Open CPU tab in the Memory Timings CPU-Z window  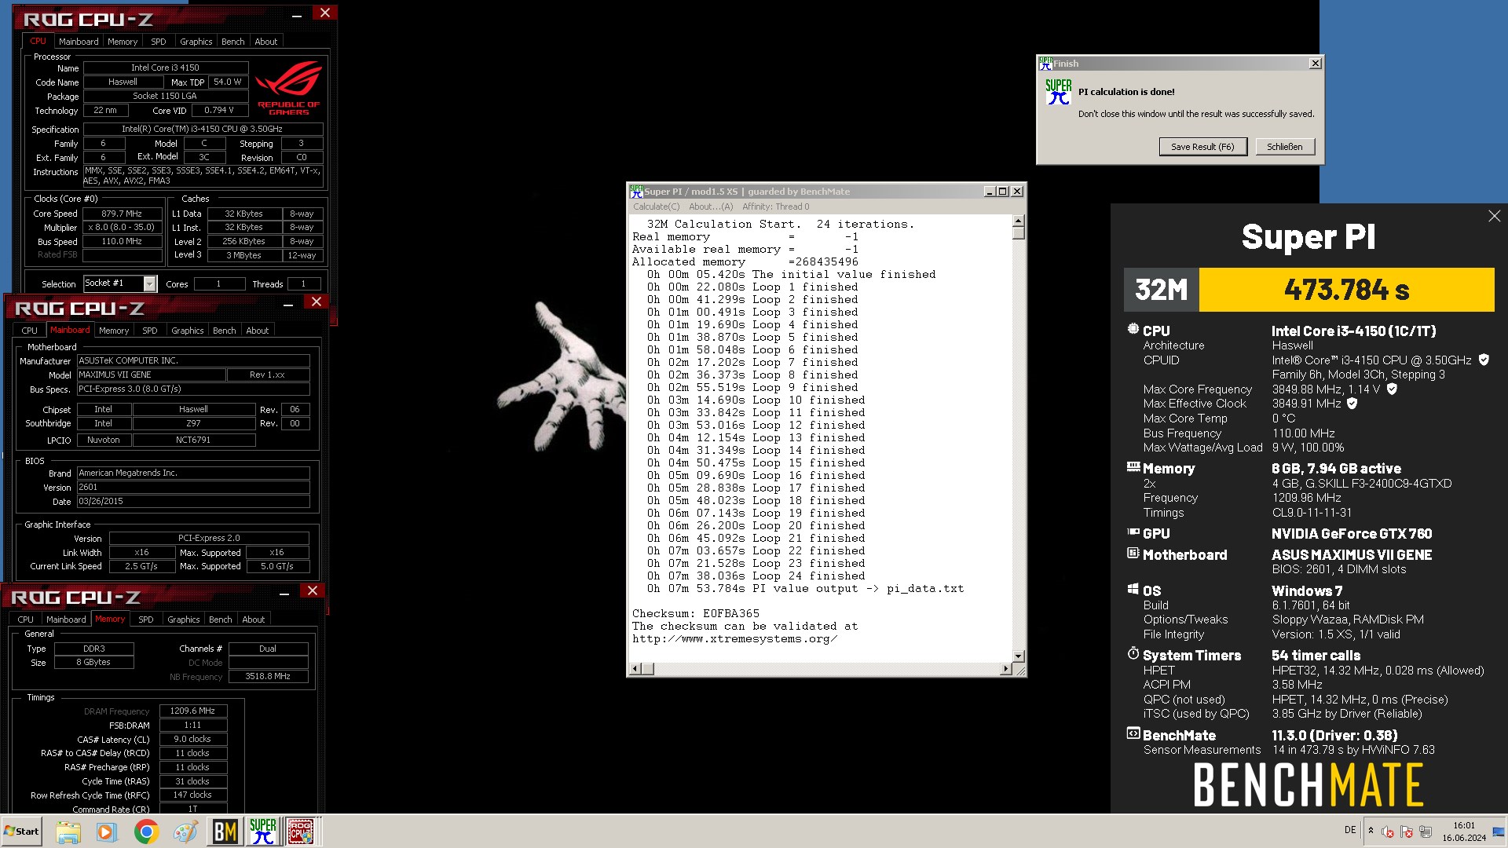[26, 620]
